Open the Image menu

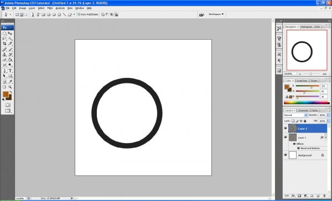[x=23, y=8]
